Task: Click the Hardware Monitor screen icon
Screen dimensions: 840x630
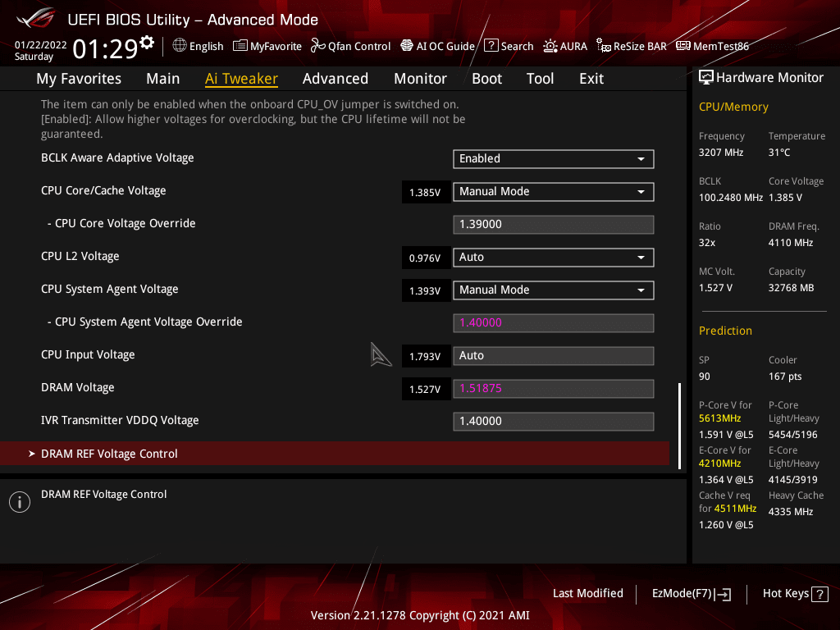Action: (x=706, y=78)
